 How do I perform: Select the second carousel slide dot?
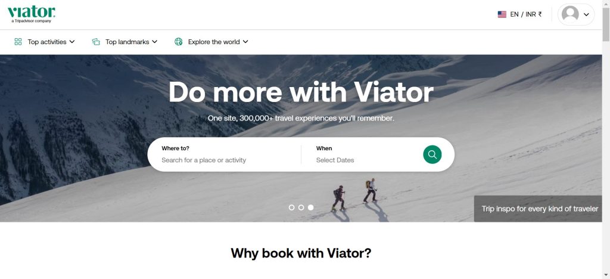click(x=301, y=207)
